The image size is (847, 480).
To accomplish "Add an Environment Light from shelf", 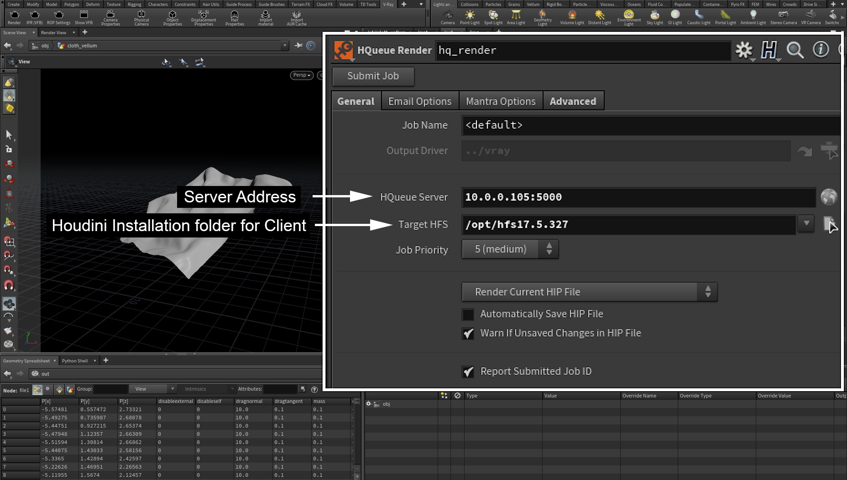I will tap(629, 18).
